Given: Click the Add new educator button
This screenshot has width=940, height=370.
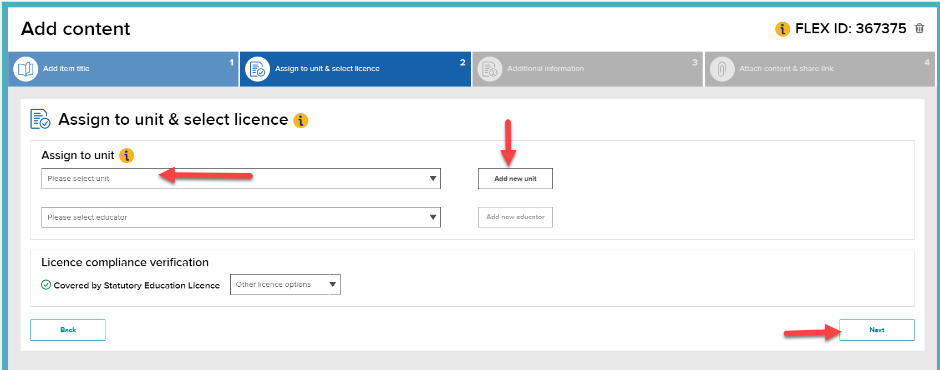Looking at the screenshot, I should pyautogui.click(x=515, y=217).
